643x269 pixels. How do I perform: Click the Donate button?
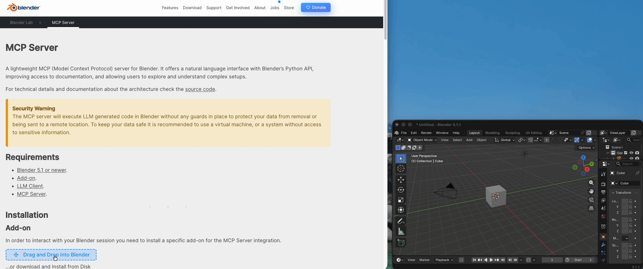[x=315, y=7]
